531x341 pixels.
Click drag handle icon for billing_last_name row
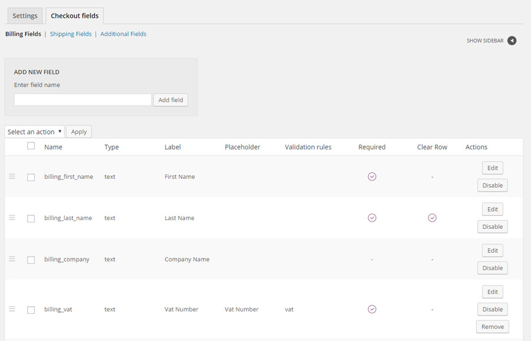point(12,218)
